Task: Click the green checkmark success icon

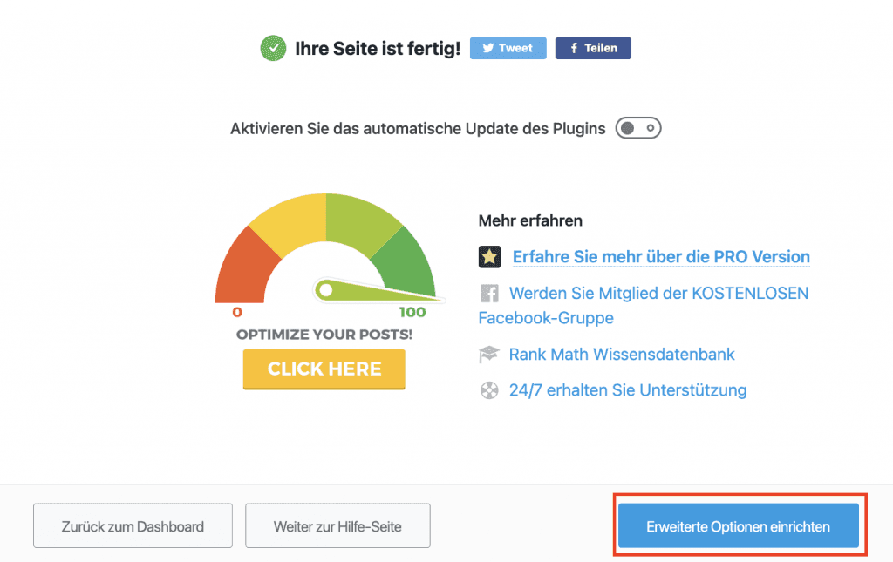Action: coord(273,48)
